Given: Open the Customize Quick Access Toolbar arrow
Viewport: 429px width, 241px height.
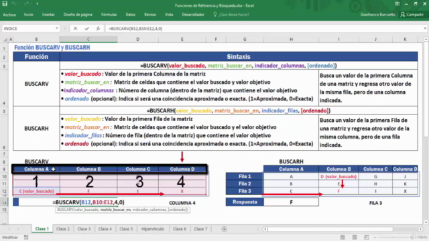Looking at the screenshot, I should 38,4.
